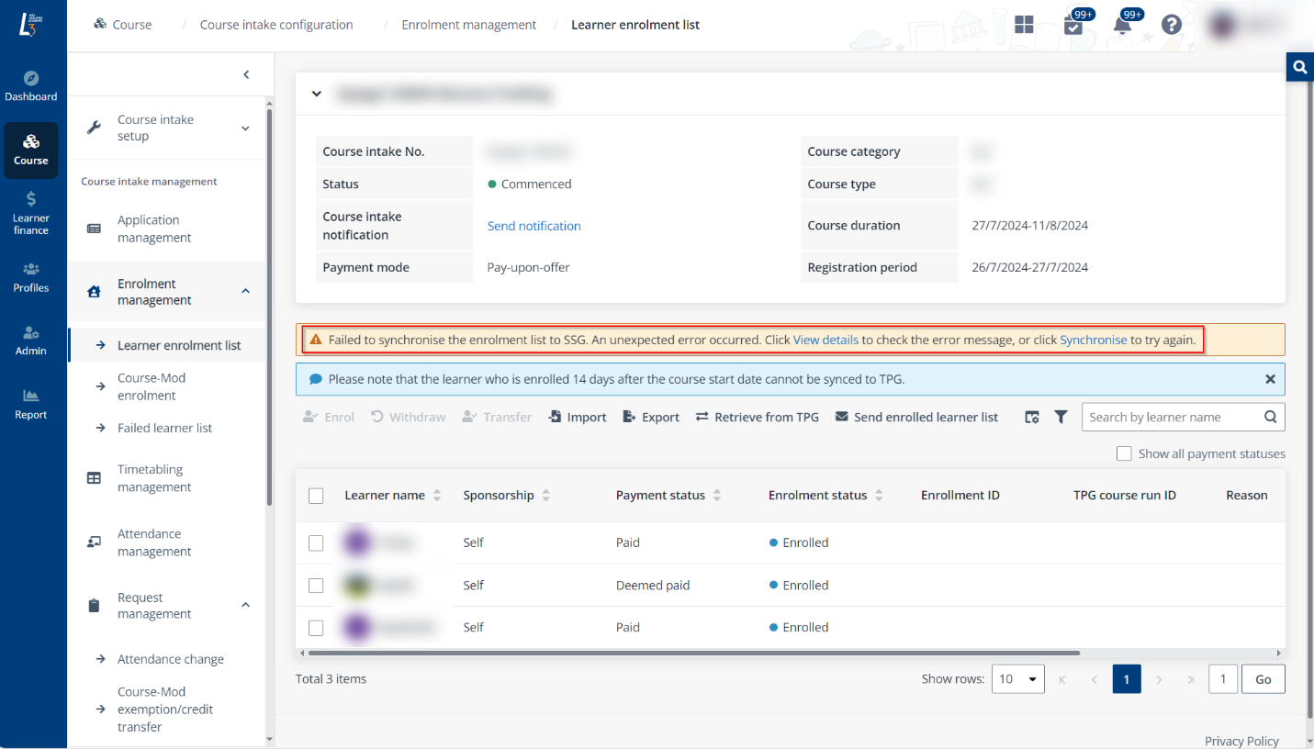Viewport: 1314px width, 749px height.
Task: Tick the select-all learners header checkbox
Action: [x=316, y=496]
